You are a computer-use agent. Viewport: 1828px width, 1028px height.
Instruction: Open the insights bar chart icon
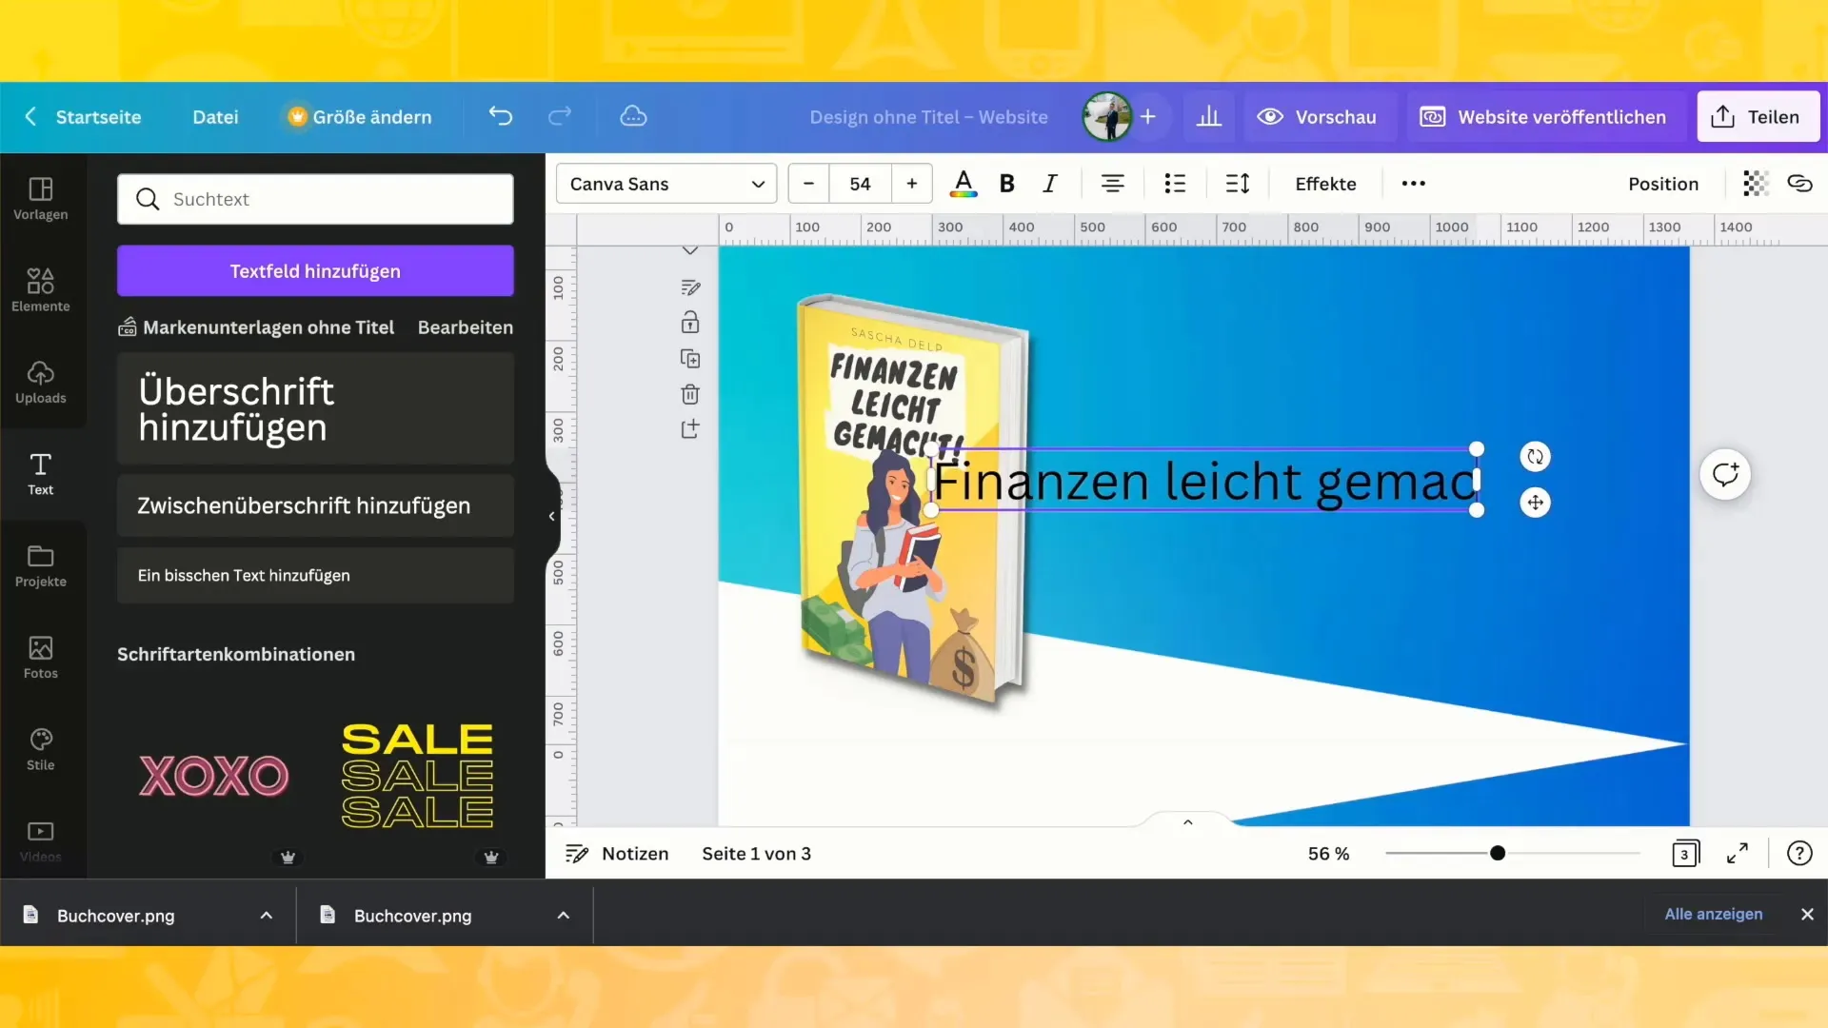[1209, 116]
